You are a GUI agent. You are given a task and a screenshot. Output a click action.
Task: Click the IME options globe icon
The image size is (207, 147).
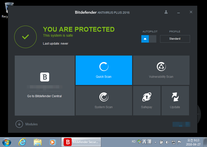pyautogui.click(x=139, y=142)
